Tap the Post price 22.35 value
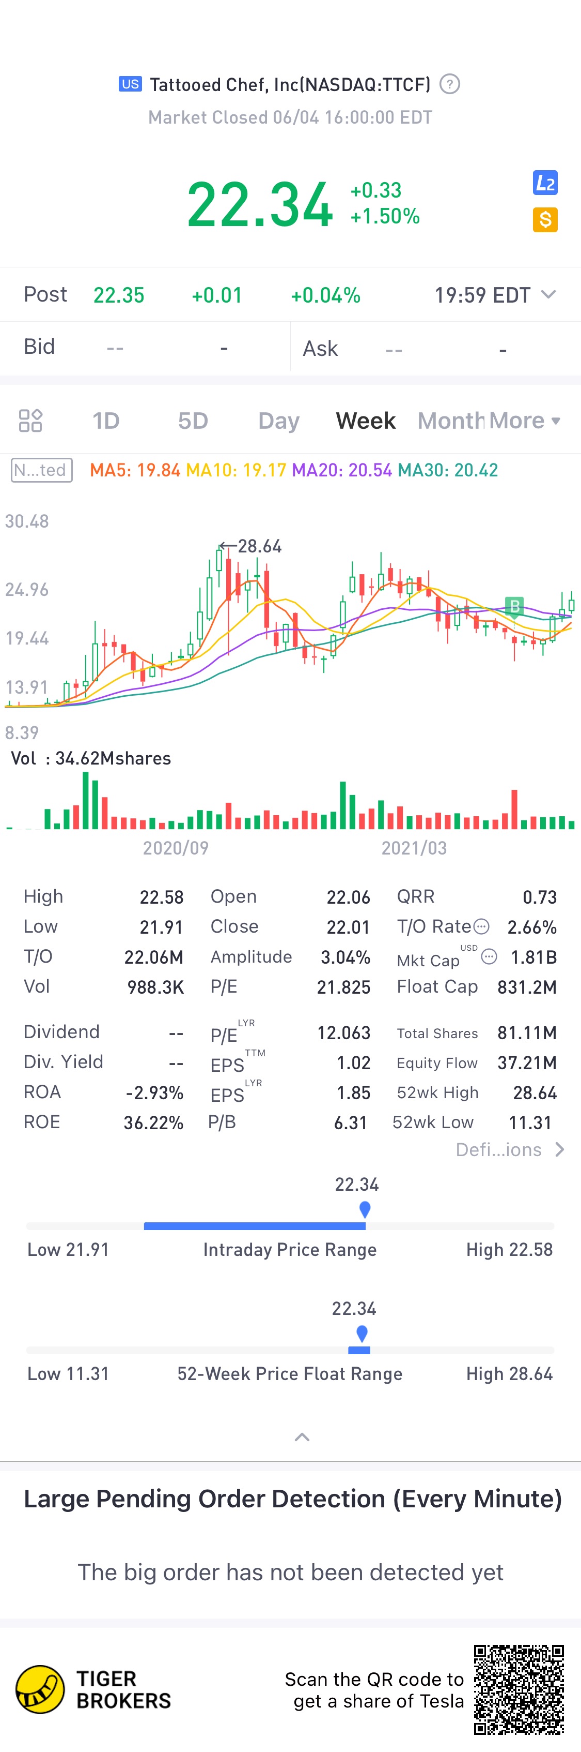 point(119,295)
